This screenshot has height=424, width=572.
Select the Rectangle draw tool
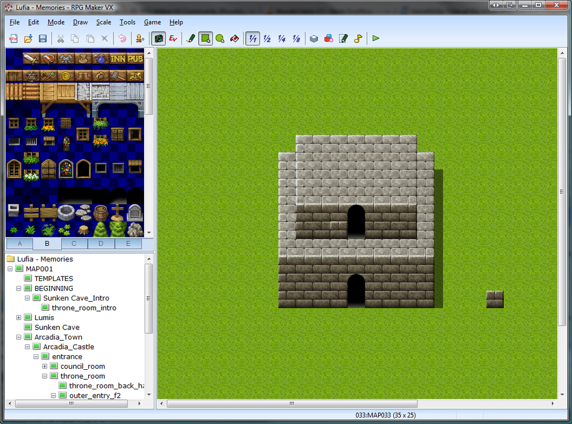point(206,39)
